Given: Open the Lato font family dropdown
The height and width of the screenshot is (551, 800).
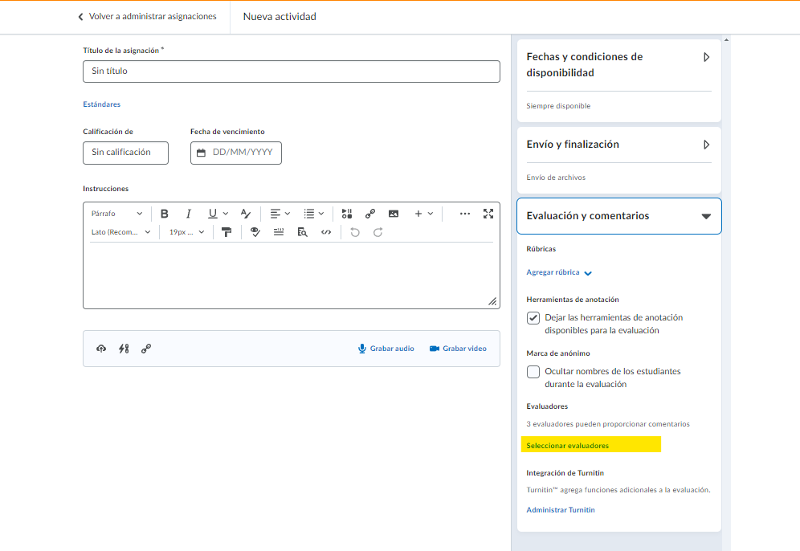Looking at the screenshot, I should pos(121,232).
